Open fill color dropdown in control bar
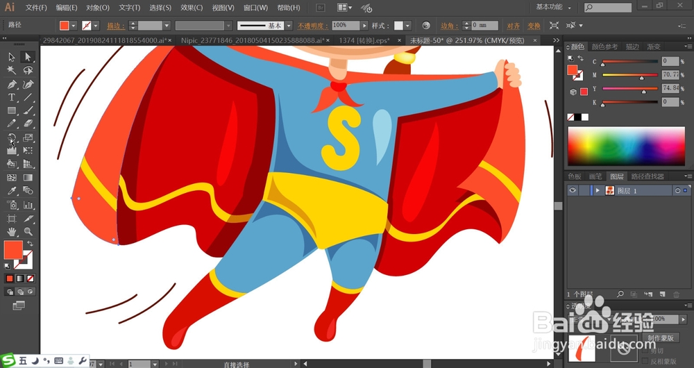Screen dimensions: 694x368 [x=74, y=26]
